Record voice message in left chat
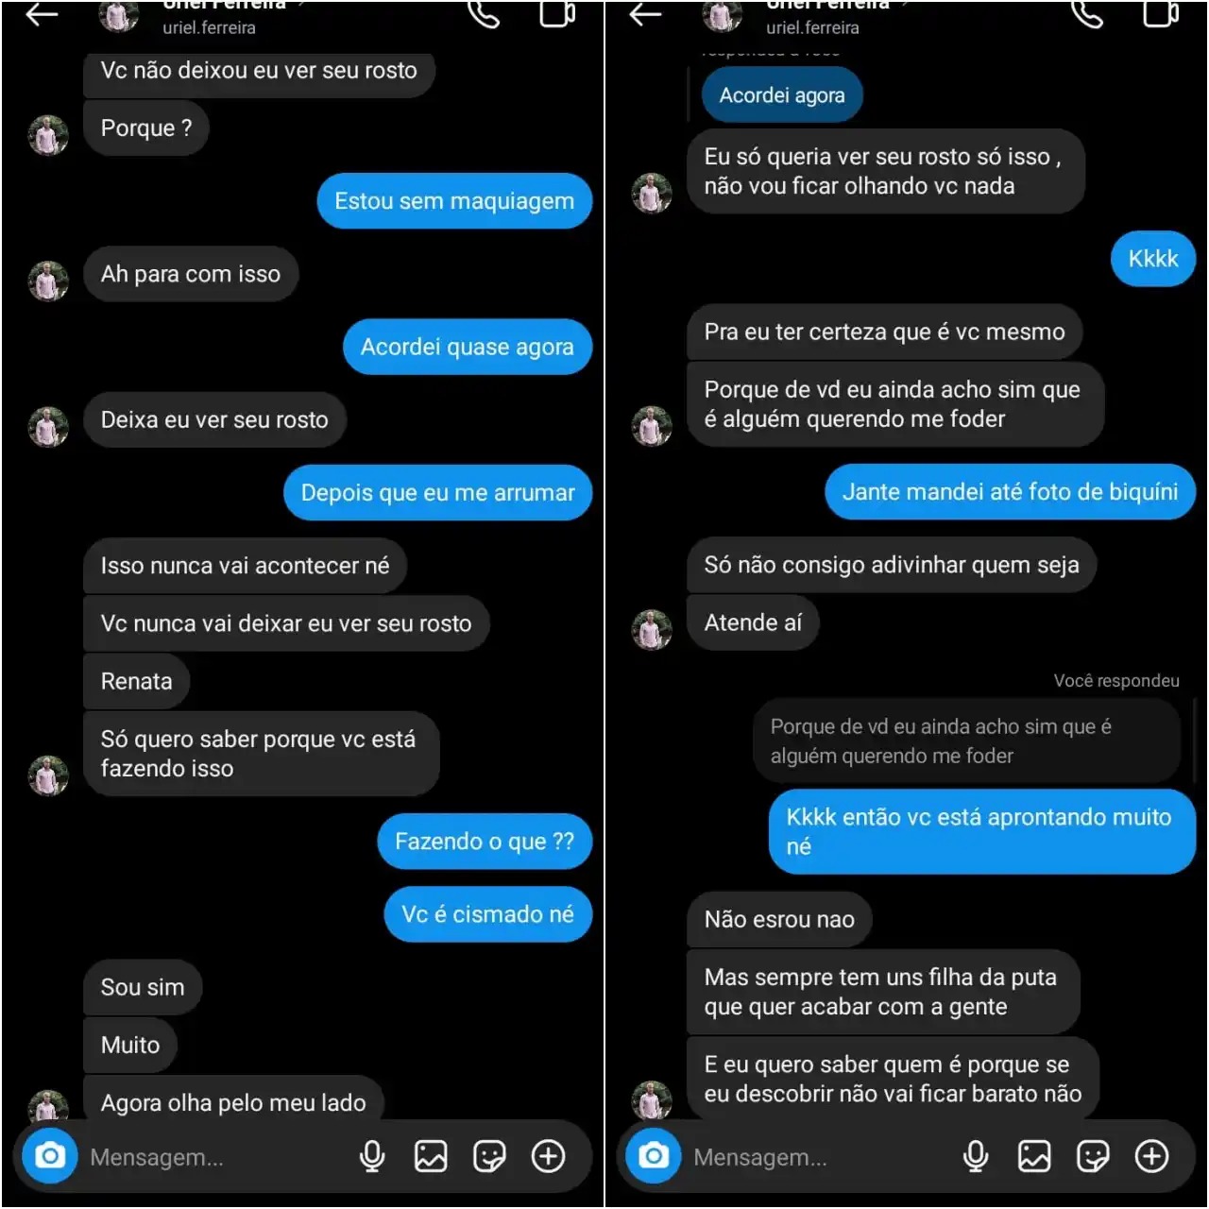Screen dimensions: 1209x1209 (x=372, y=1156)
